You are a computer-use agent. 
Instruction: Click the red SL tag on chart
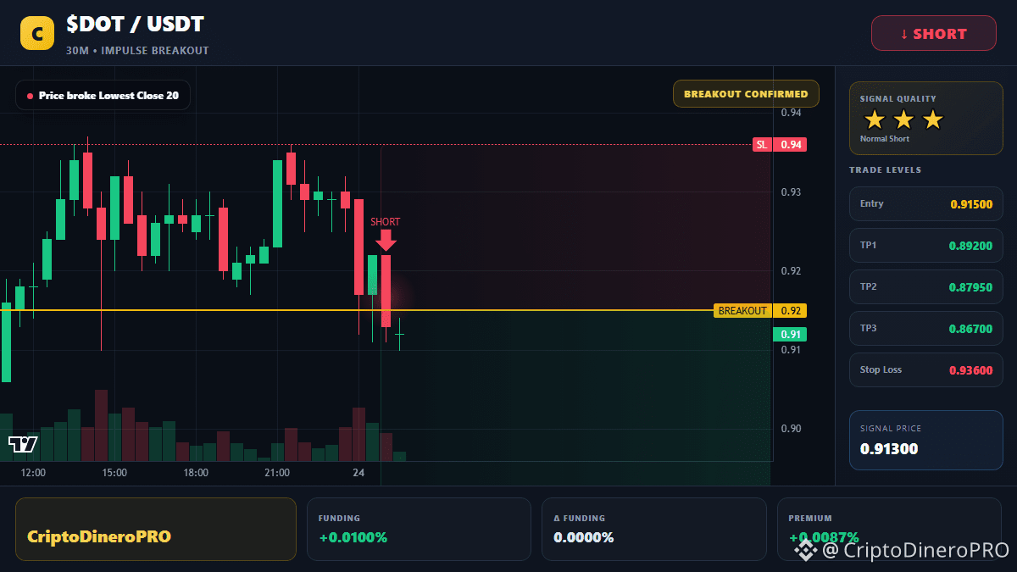click(x=762, y=145)
